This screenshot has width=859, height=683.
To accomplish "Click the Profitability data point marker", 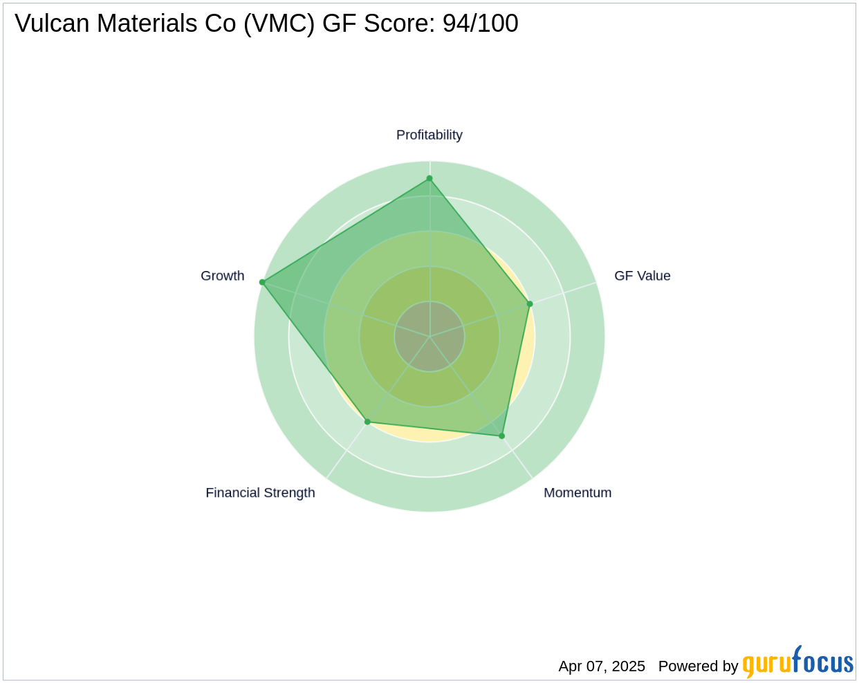I will point(429,178).
